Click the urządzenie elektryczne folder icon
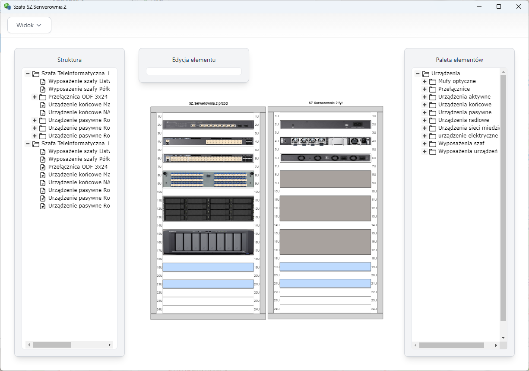Image resolution: width=529 pixels, height=371 pixels. pos(433,136)
